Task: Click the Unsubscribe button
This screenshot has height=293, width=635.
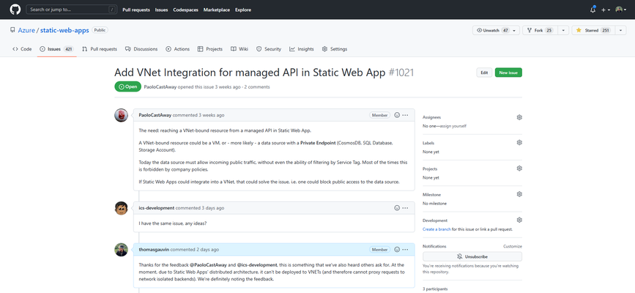Action: click(x=472, y=256)
